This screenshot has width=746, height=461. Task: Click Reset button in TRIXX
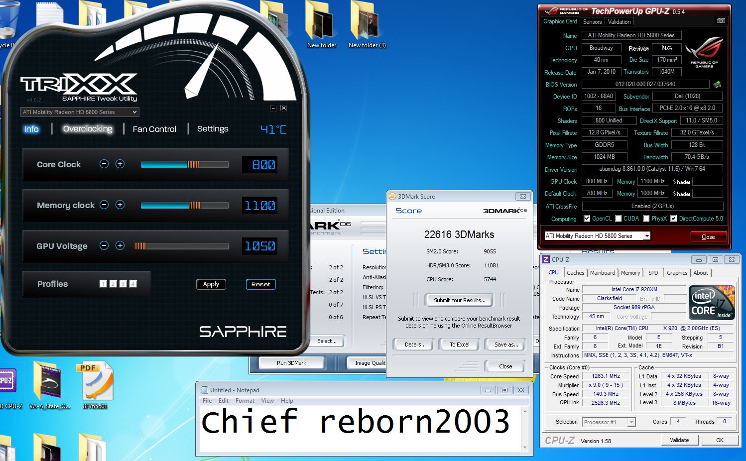tap(261, 284)
